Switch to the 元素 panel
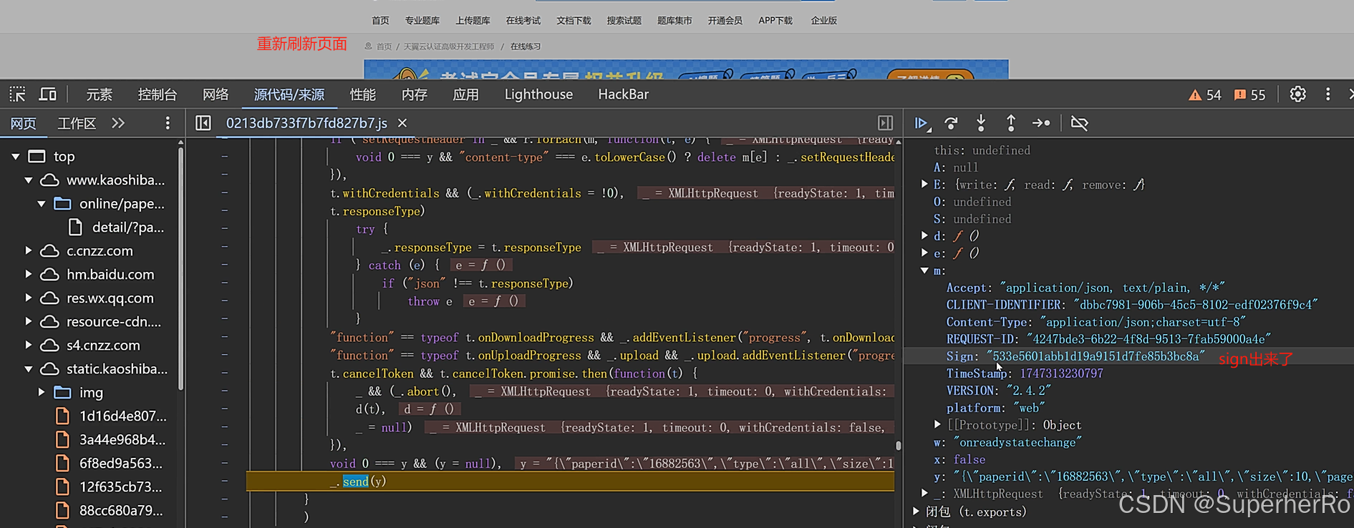Viewport: 1354px width, 528px height. 100,94
